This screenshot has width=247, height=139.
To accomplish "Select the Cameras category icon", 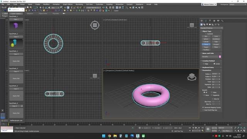I will click(x=210, y=24).
